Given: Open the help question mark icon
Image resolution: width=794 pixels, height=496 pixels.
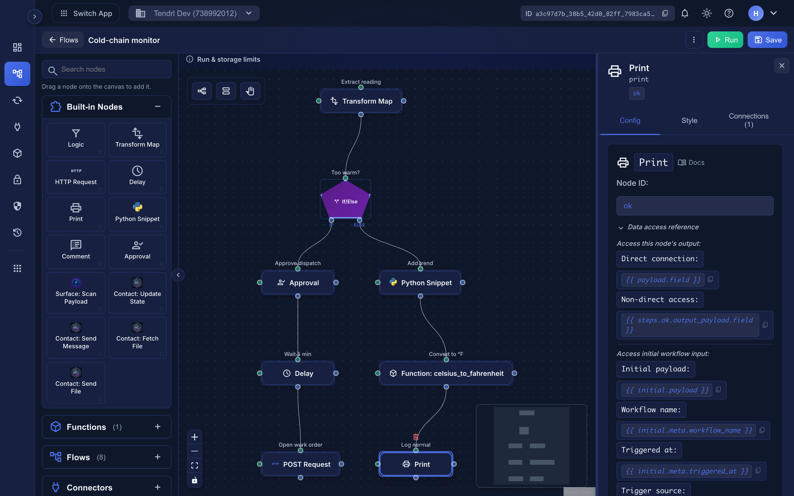Looking at the screenshot, I should click(729, 14).
